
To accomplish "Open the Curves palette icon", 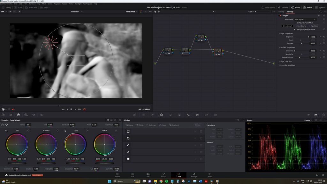I will (x=135, y=115).
